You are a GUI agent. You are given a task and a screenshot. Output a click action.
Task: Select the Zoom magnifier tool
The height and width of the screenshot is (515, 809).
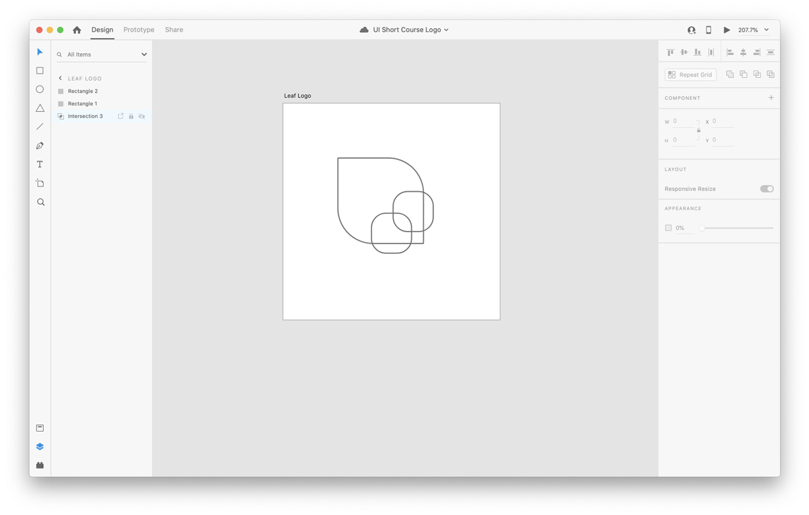(40, 202)
